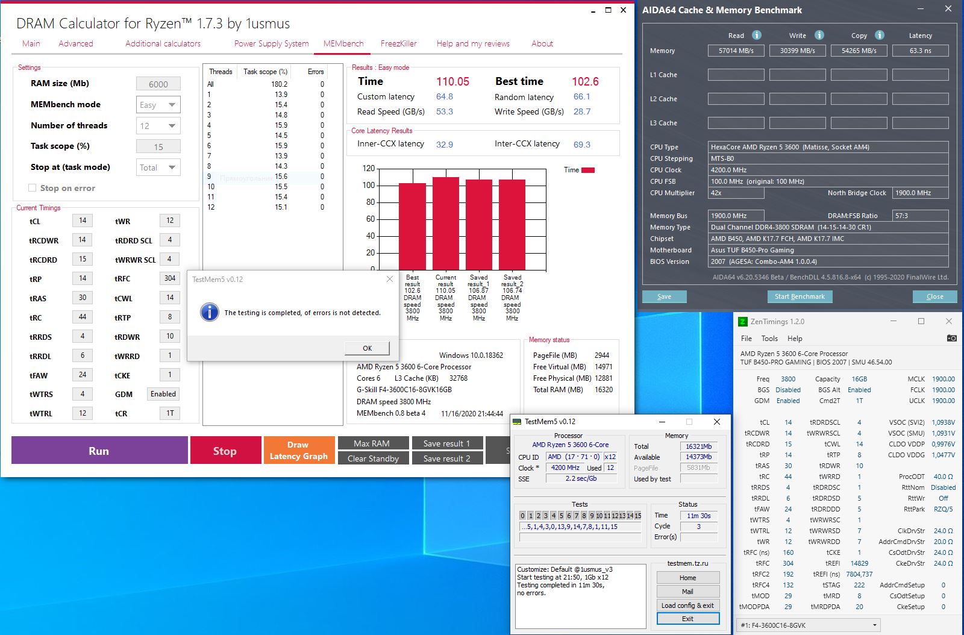
Task: Click the CPU Type field in AIDA64
Action: tap(828, 147)
